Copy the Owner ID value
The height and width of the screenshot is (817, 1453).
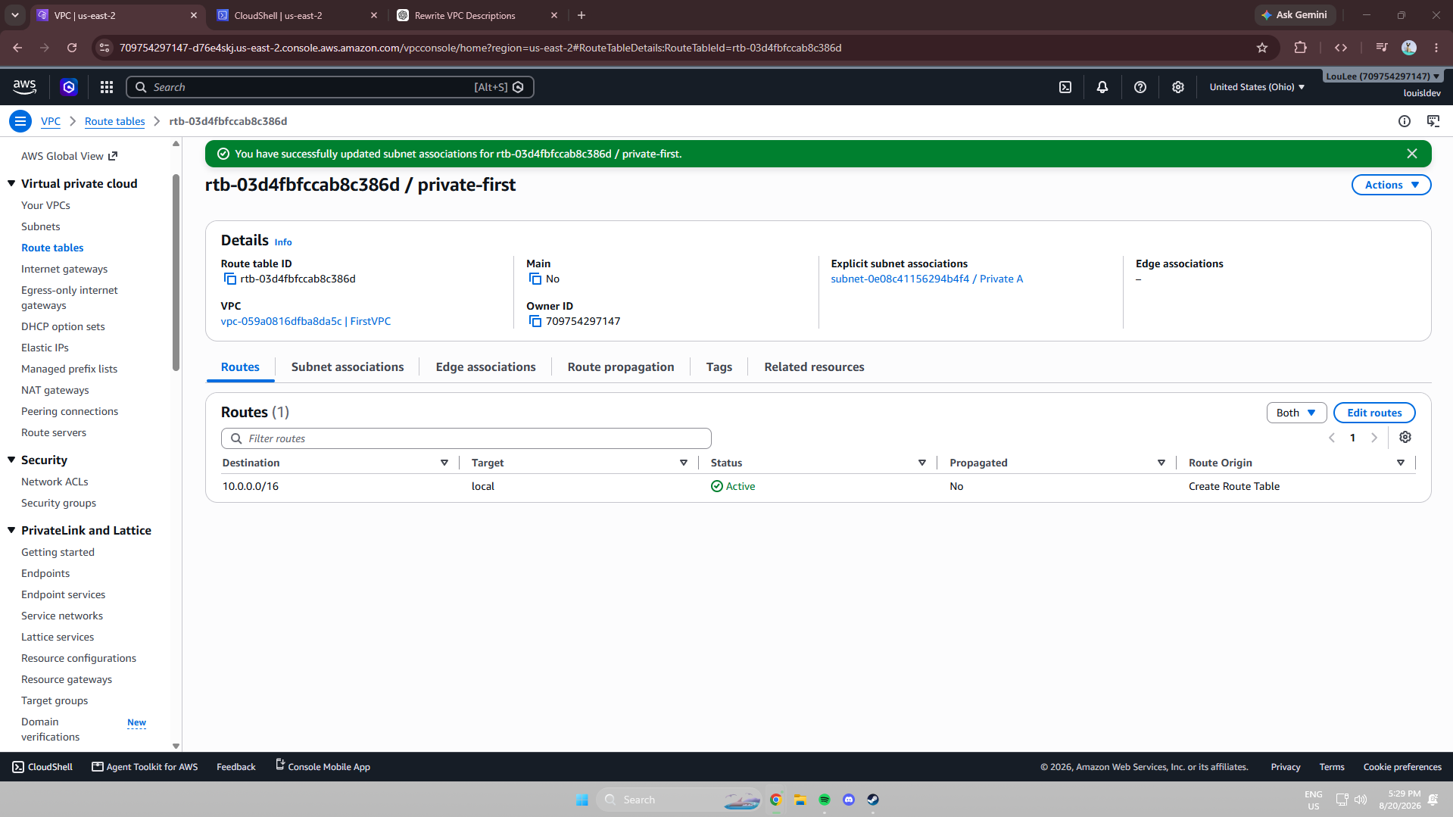(535, 322)
